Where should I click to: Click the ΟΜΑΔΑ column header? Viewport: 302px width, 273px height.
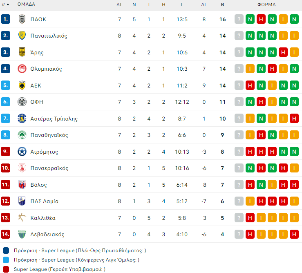[x=26, y=4]
